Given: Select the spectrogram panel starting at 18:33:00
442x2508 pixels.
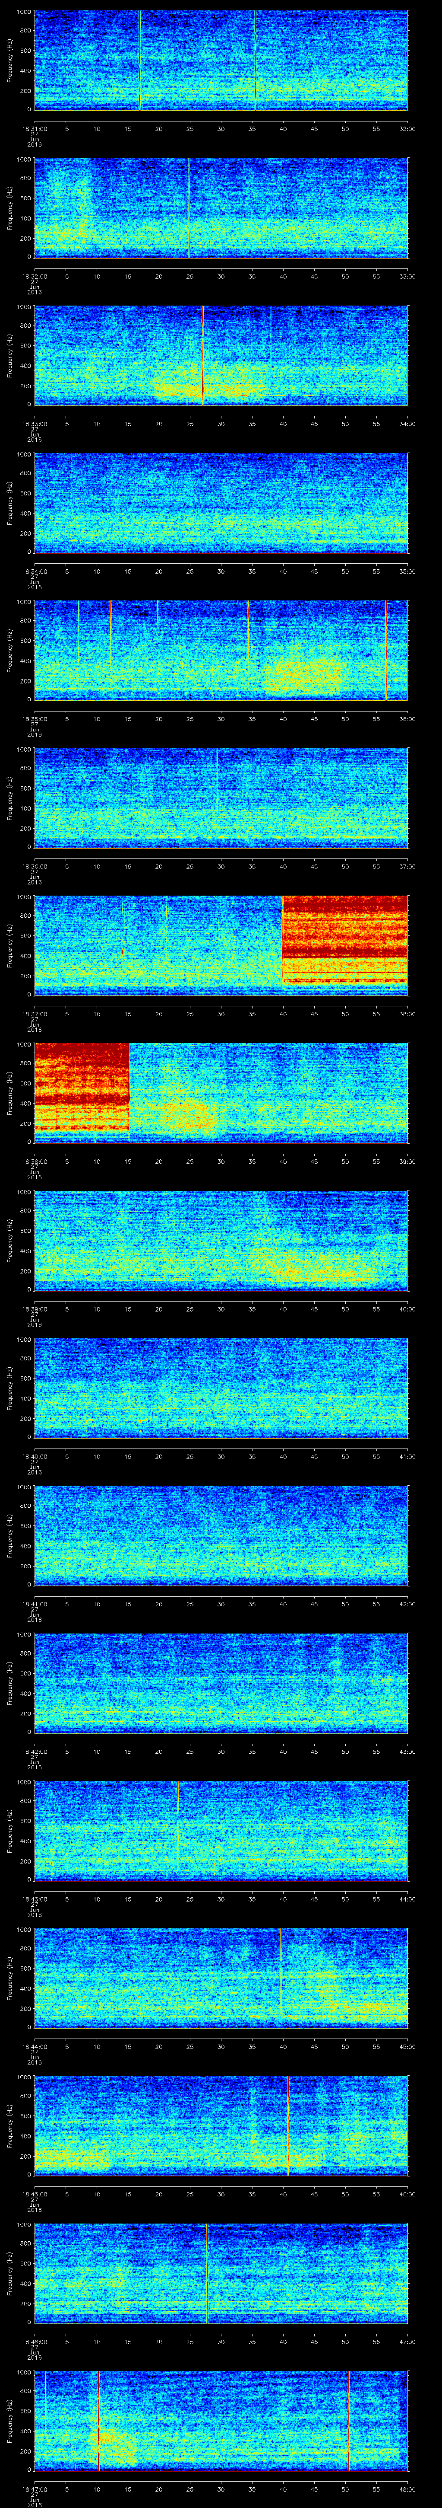Looking at the screenshot, I should point(221,355).
